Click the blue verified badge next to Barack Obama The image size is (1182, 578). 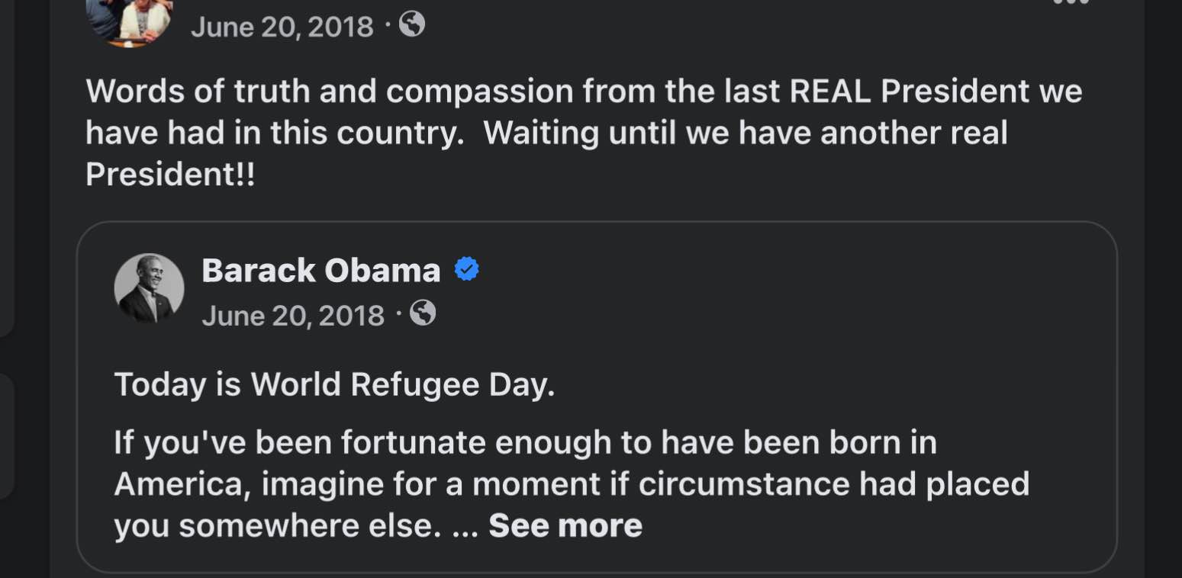pyautogui.click(x=466, y=270)
